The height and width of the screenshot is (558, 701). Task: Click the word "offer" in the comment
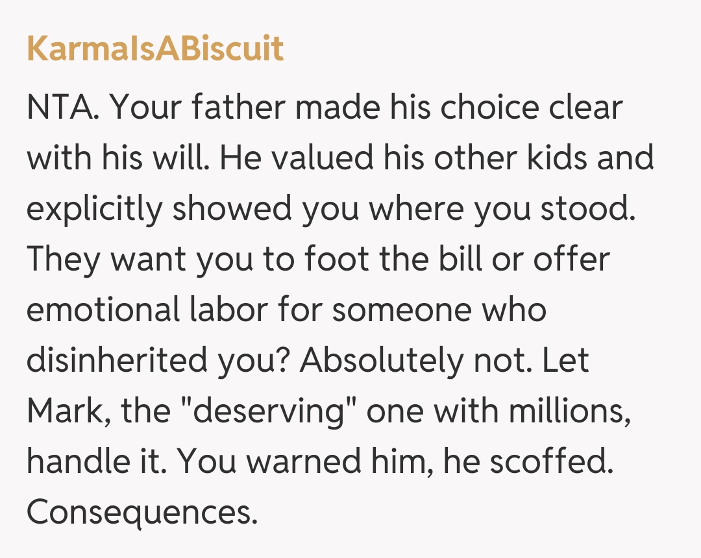571,259
